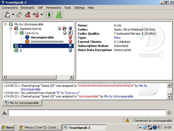Click the yellow warning triangle icon

[x=128, y=121]
